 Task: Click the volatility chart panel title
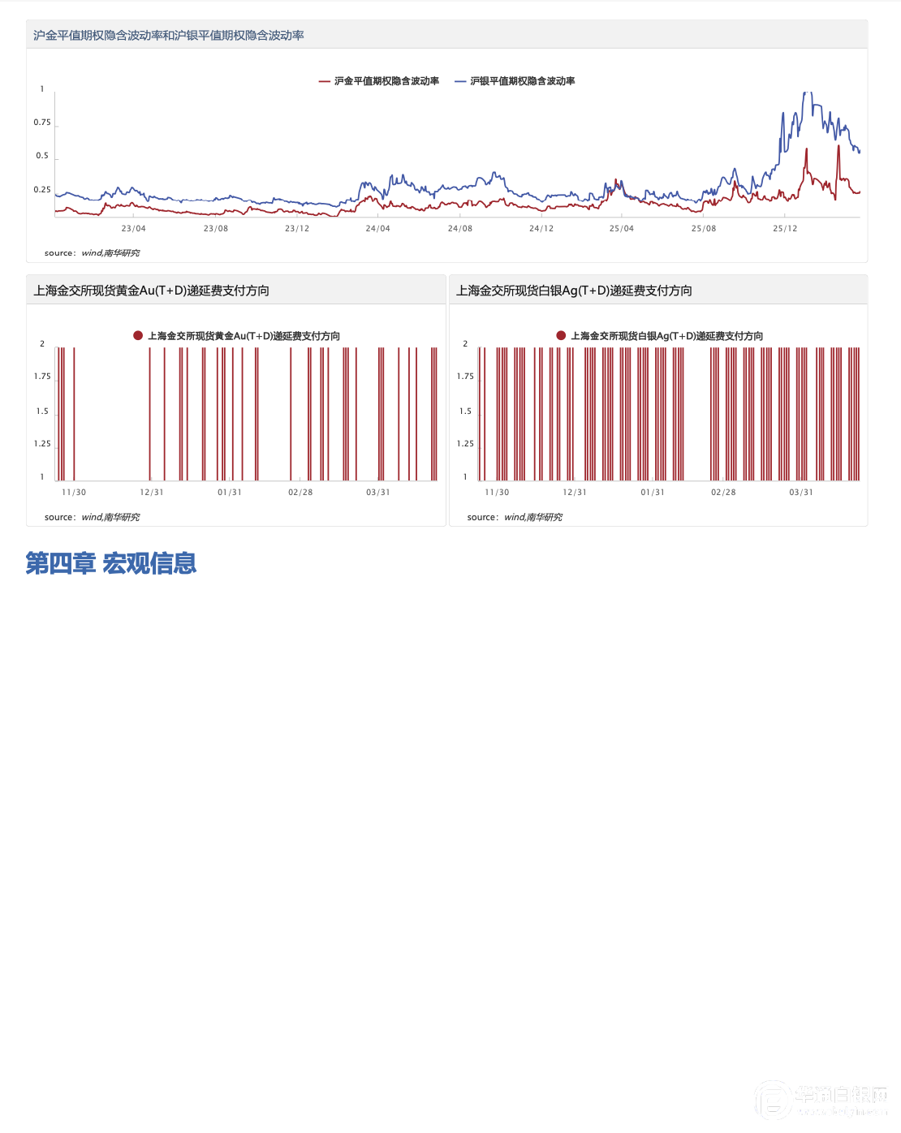[169, 36]
